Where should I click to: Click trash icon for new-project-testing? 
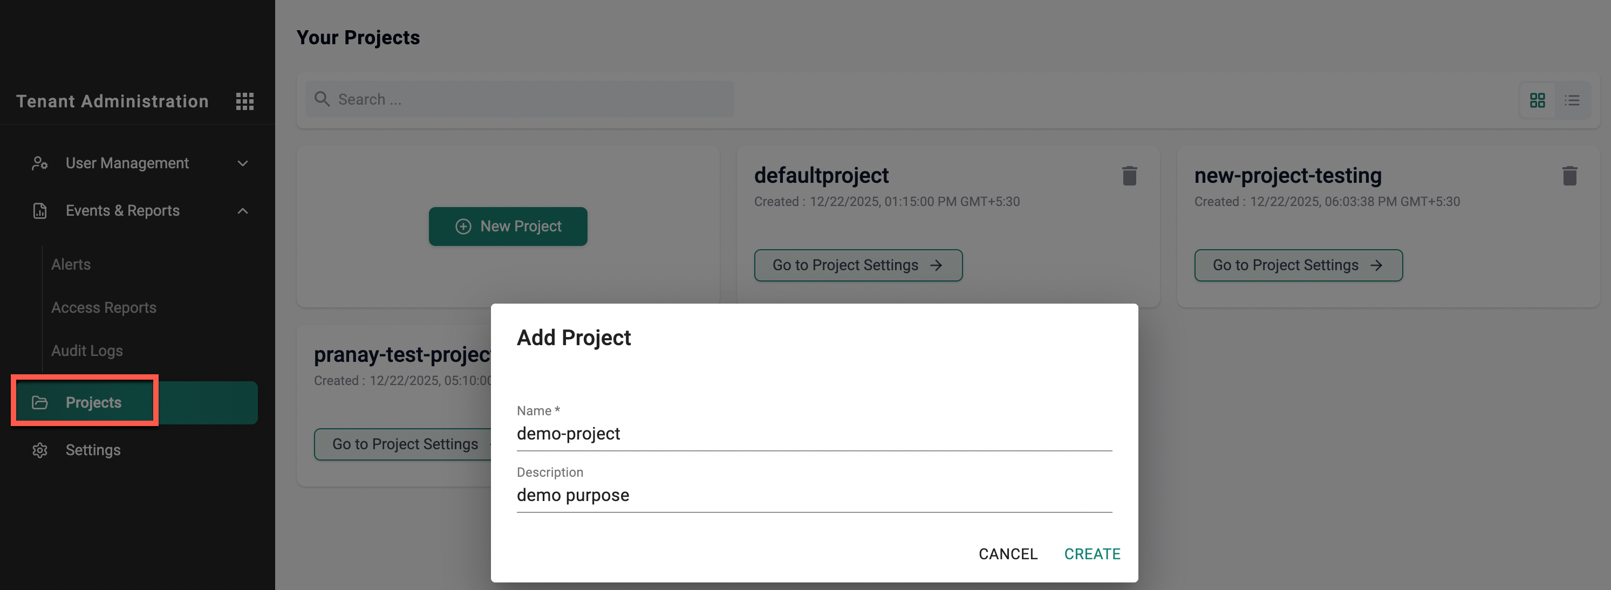click(1569, 176)
